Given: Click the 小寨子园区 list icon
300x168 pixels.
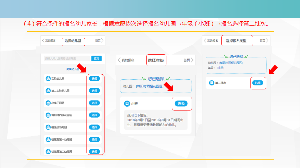Looking at the screenshot, I should pos(48,103).
